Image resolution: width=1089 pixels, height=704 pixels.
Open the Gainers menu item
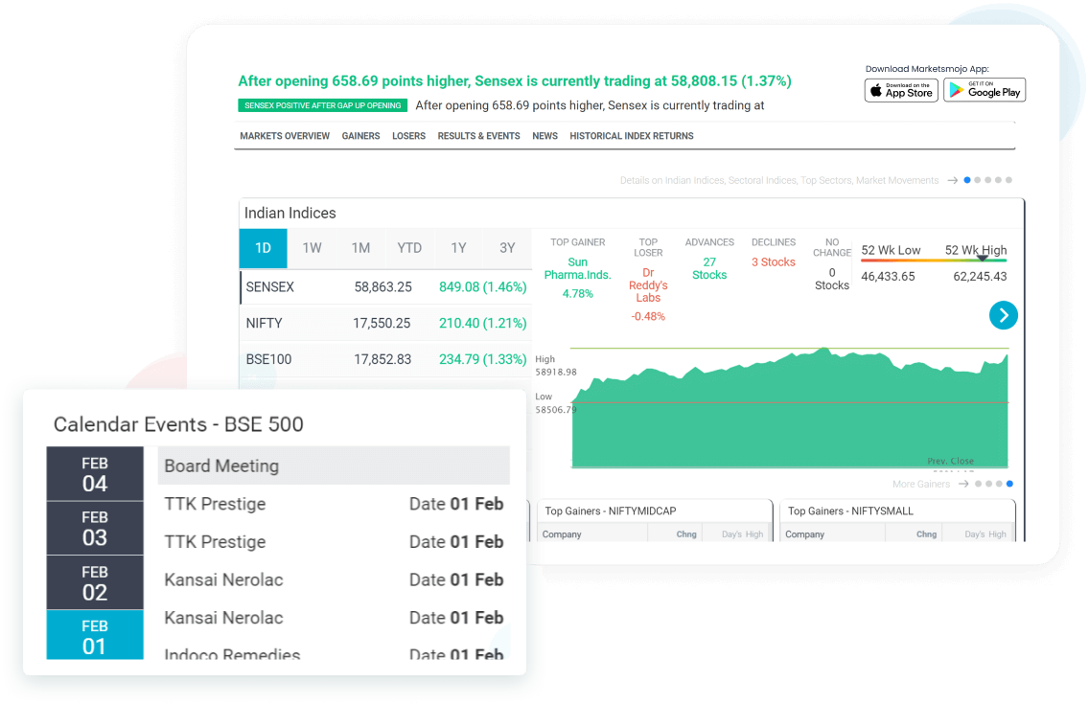tap(360, 136)
